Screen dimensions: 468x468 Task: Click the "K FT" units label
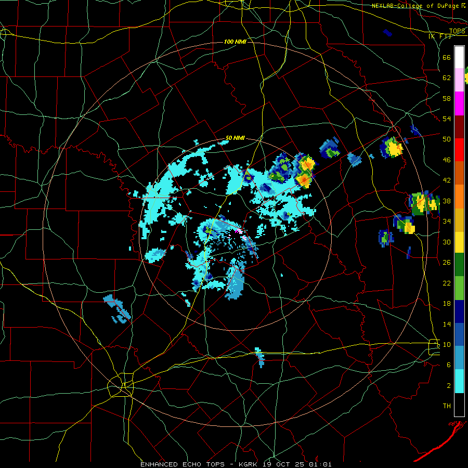click(x=440, y=36)
